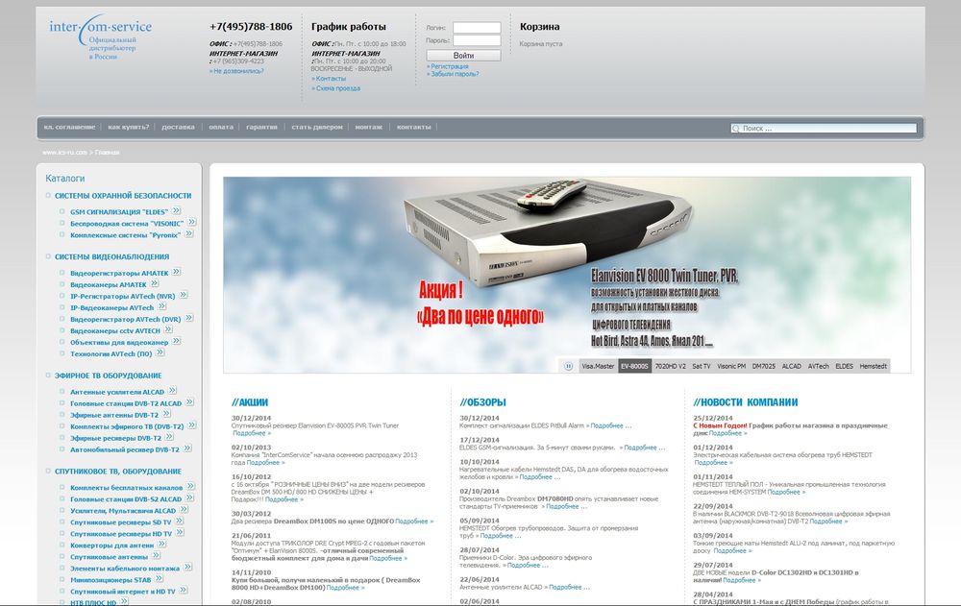Click Забыли пароль? link

[455, 74]
